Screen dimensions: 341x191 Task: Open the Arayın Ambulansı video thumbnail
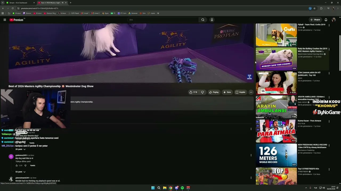(x=276, y=107)
